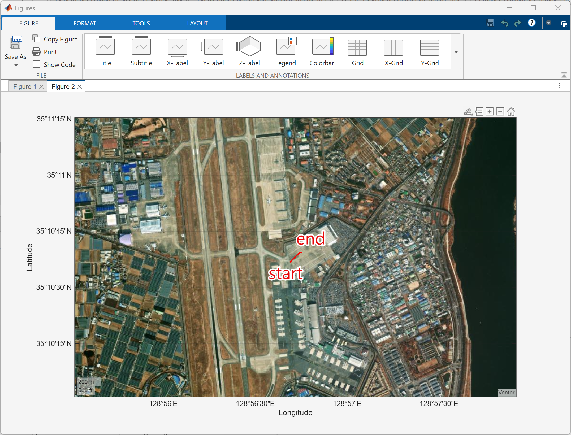This screenshot has height=435, width=571.
Task: Click the Colorbar icon in ribbon
Action: [x=322, y=51]
